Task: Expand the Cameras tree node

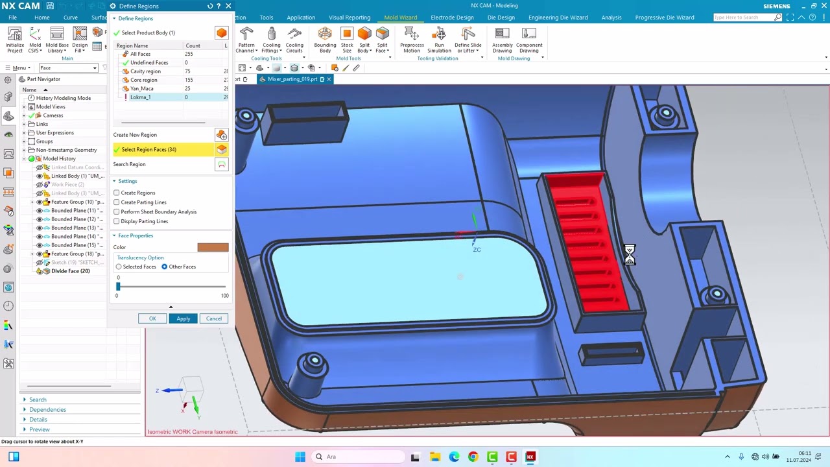Action: 24,115
